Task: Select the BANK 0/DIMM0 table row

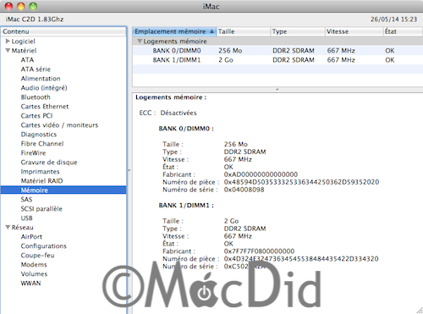Action: coord(277,51)
